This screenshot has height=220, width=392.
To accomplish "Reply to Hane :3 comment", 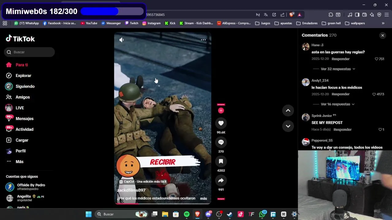I will [x=341, y=59].
